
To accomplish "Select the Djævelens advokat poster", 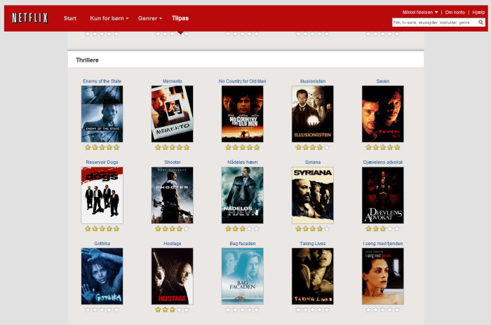I will 383,195.
